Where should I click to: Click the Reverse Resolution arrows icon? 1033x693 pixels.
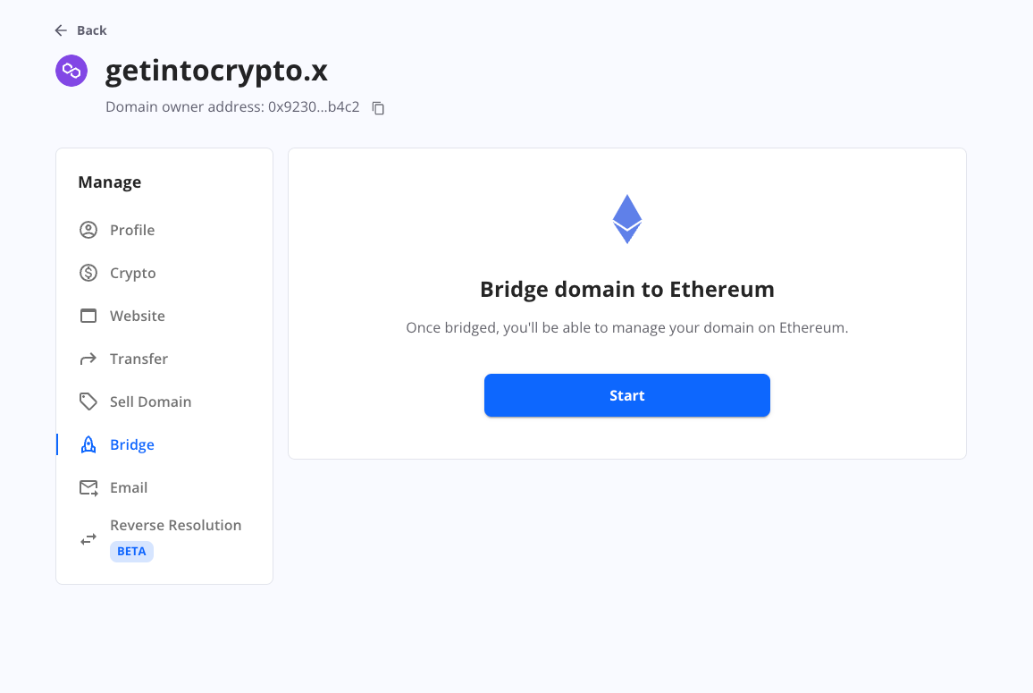pyautogui.click(x=88, y=538)
